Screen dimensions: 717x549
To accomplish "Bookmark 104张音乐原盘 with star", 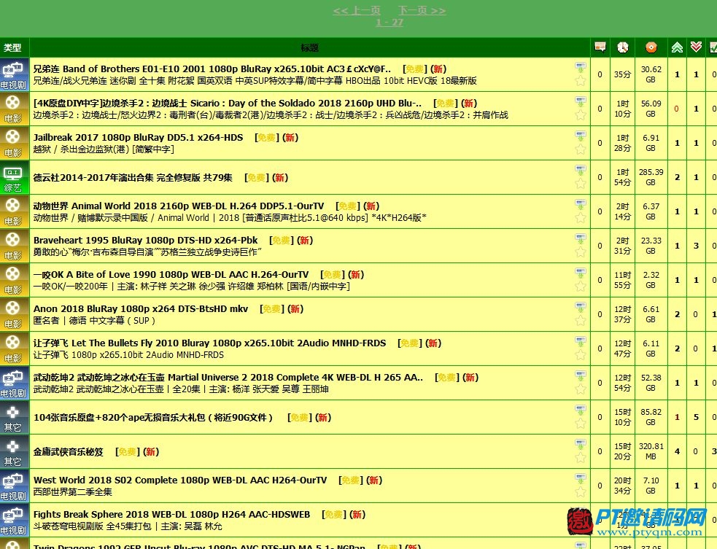I will (x=581, y=424).
